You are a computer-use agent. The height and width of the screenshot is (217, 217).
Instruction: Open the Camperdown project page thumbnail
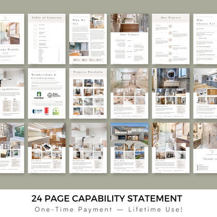[205, 93]
